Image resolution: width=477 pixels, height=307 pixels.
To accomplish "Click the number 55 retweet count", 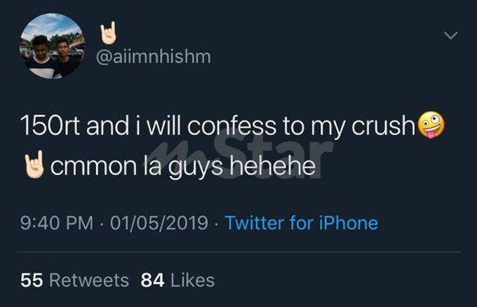I will tap(32, 280).
